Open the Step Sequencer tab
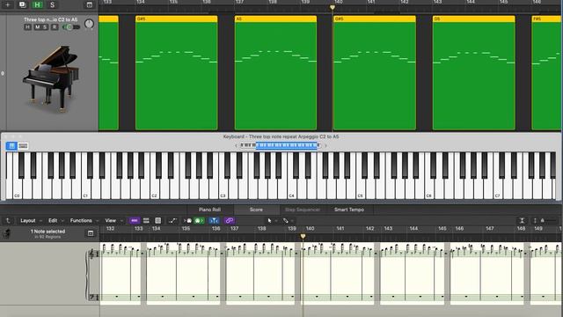Image resolution: width=563 pixels, height=317 pixels. 303,210
